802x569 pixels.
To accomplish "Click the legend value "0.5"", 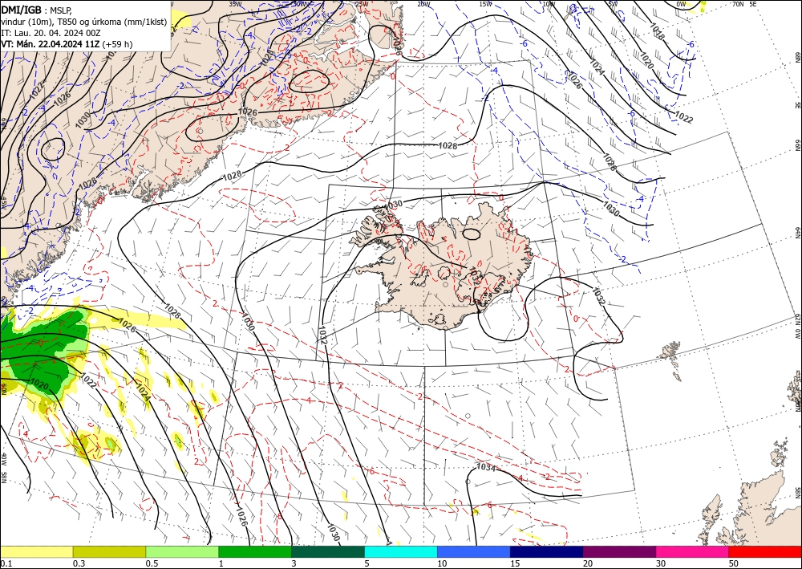I will coord(152,563).
